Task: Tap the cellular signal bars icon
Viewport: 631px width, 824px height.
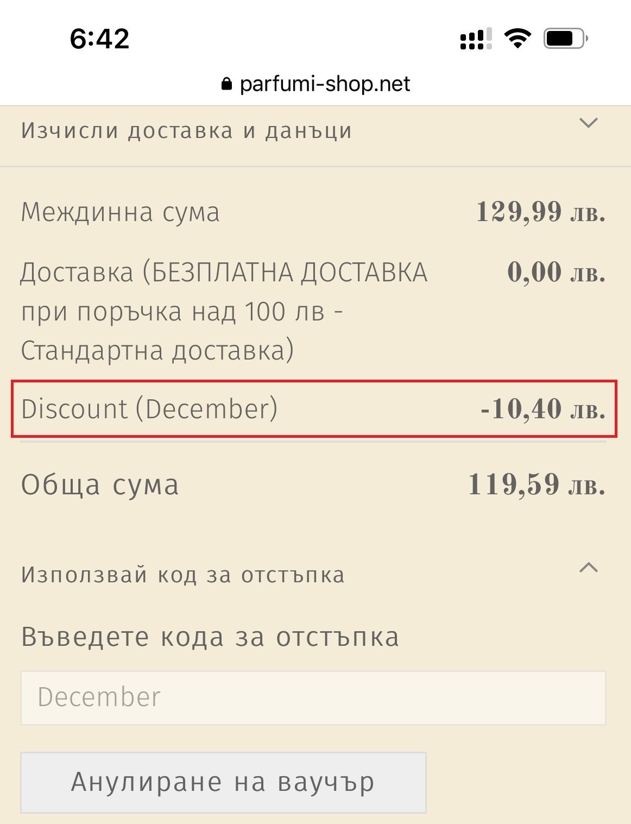Action: (x=476, y=39)
